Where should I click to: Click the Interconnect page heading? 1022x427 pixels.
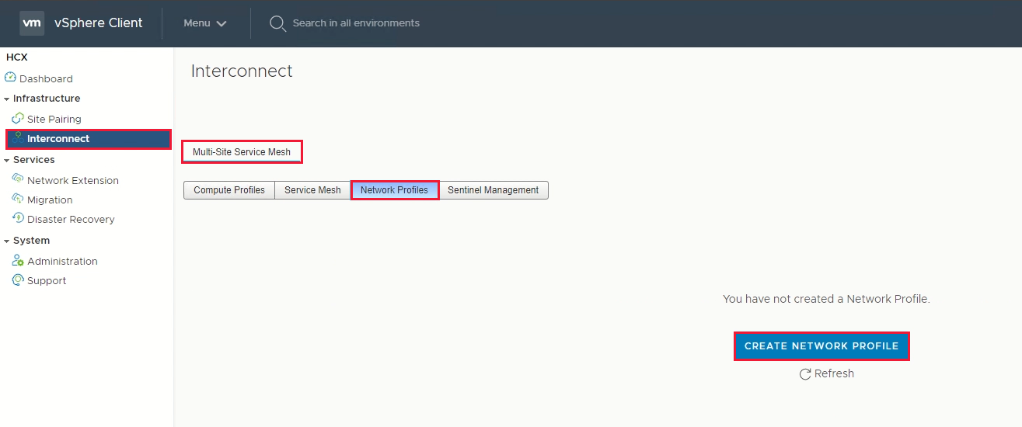coord(242,71)
